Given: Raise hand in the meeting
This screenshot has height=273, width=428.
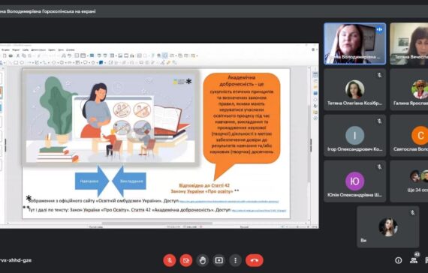Looking at the screenshot, I should tap(202, 260).
